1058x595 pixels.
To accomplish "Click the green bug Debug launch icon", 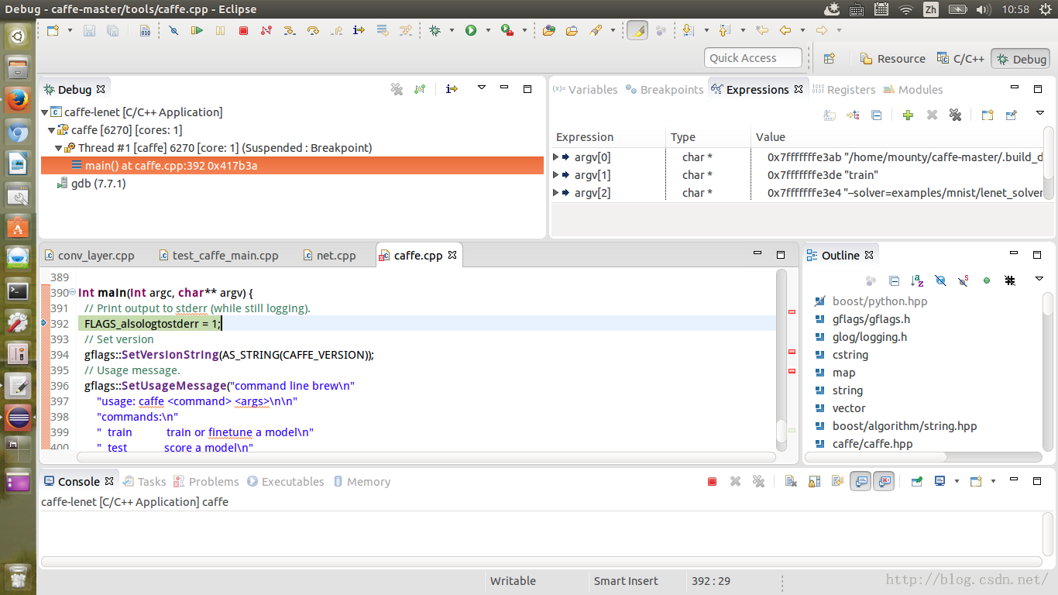I will tap(435, 30).
